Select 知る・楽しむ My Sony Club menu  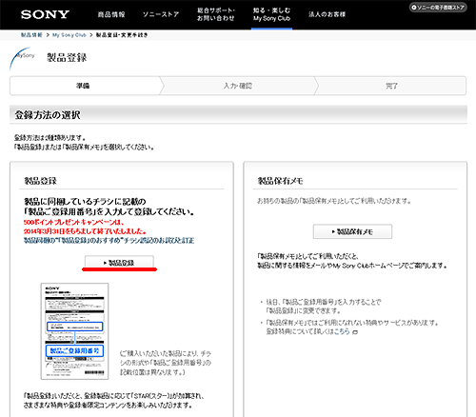click(x=271, y=14)
